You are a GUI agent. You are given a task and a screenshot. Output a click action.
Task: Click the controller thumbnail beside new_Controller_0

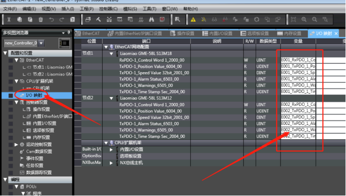point(64,43)
